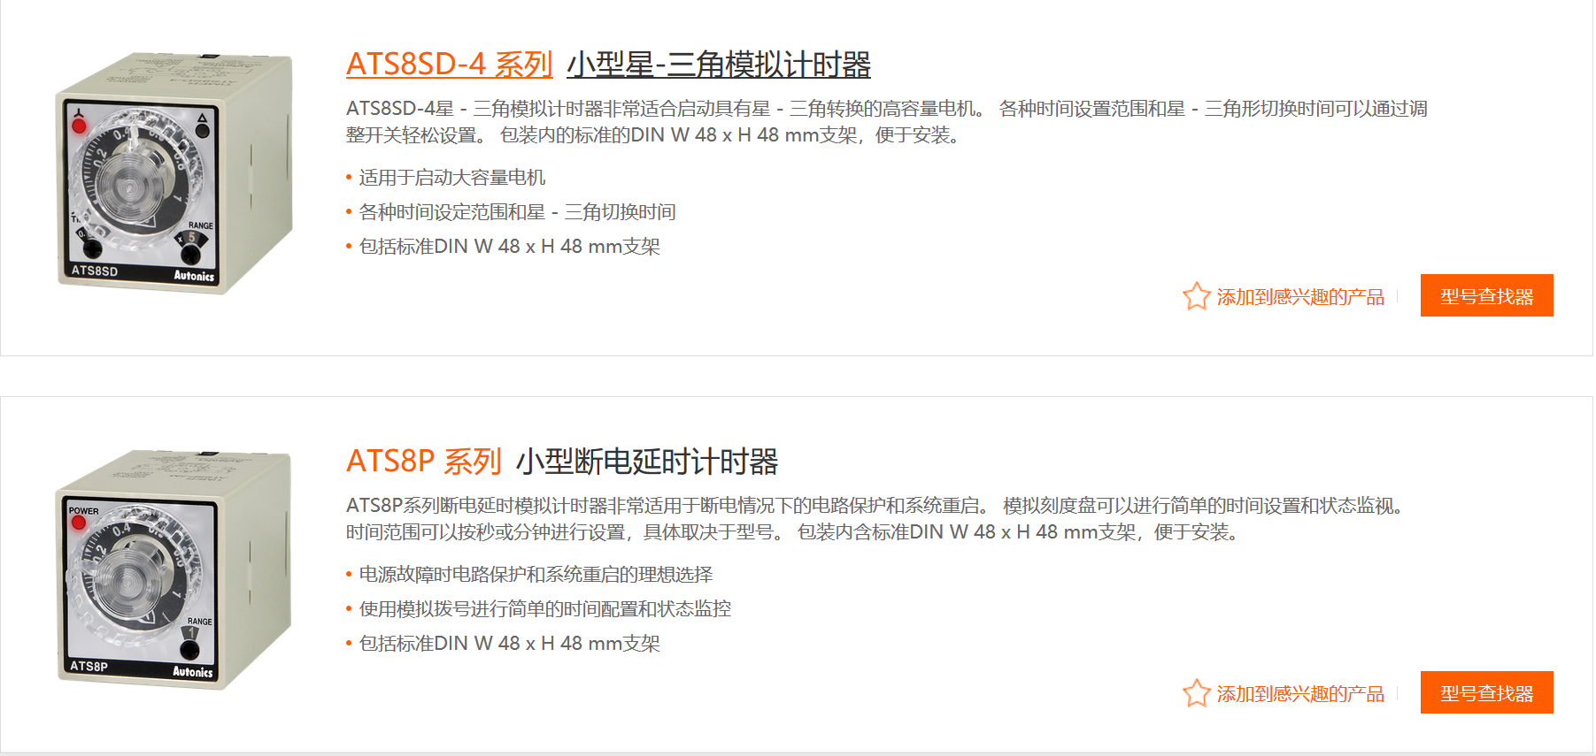Screen dimensions: 1596x756
Task: Click the 适用于启动大容量电机 bullet
Action: 451,178
